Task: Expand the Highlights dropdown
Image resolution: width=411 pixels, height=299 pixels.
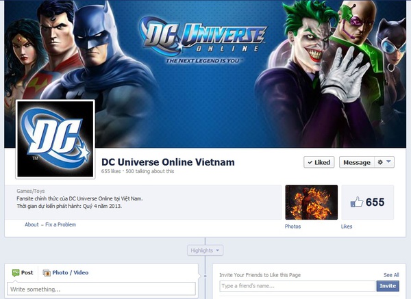Action: (x=206, y=250)
